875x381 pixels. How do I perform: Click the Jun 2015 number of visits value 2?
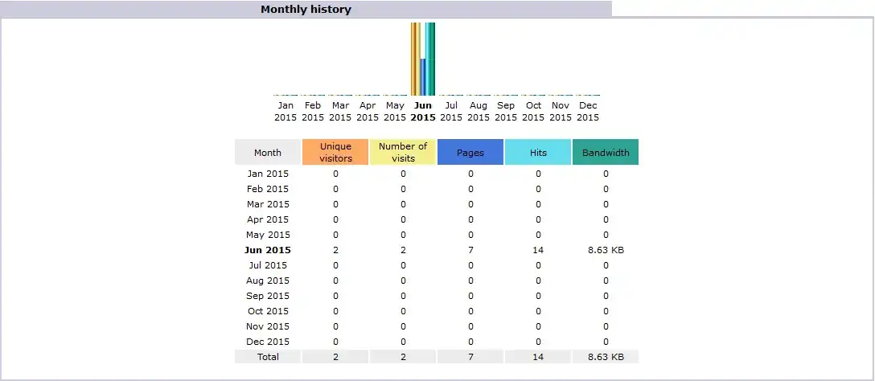403,250
